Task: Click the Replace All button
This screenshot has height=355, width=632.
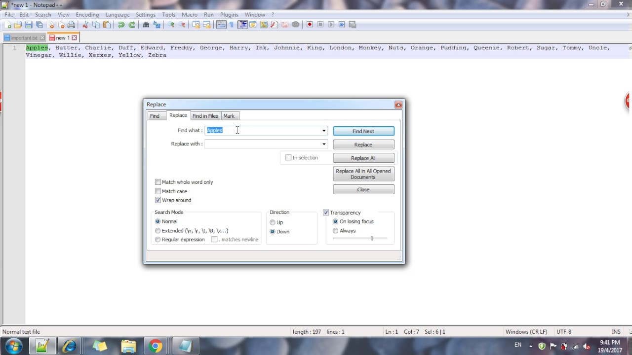Action: (363, 158)
